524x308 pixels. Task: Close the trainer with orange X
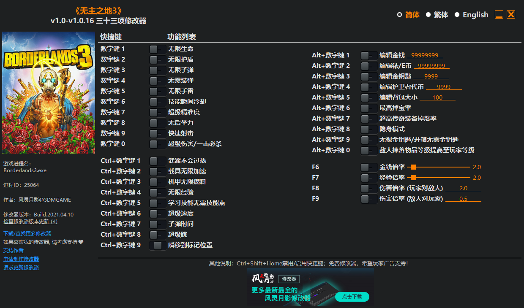point(511,14)
